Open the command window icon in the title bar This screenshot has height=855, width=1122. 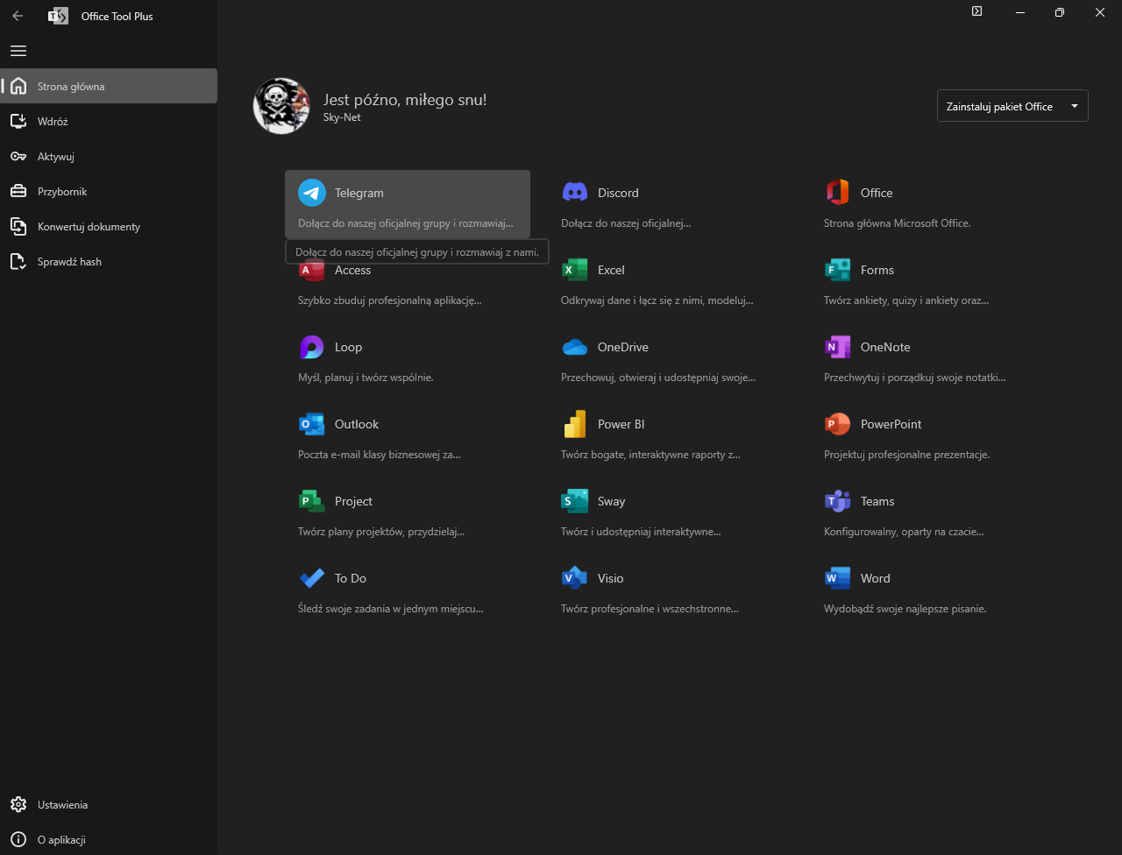click(x=976, y=12)
